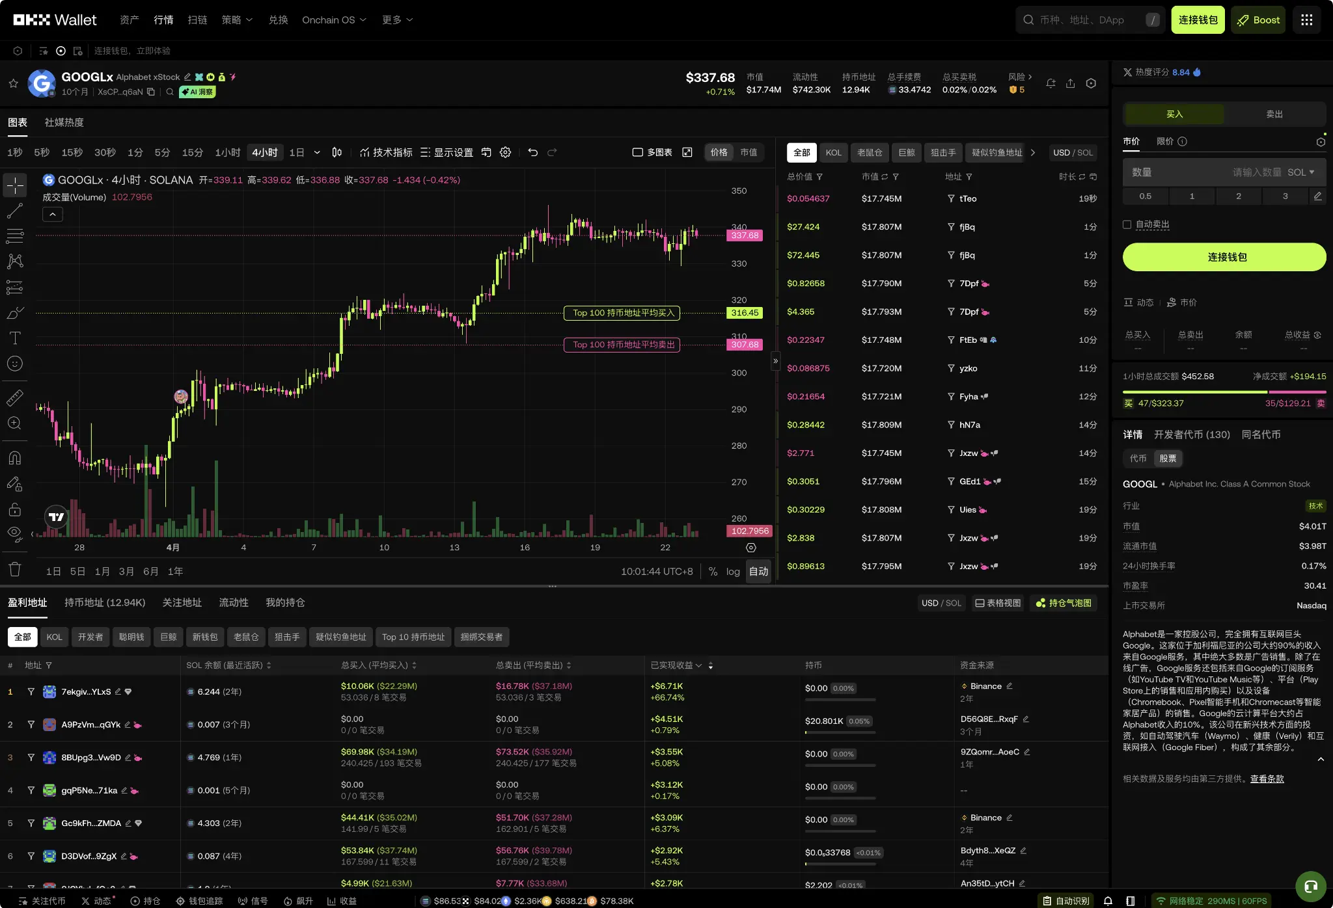Click the 连接钱包 button in header

pos(1198,20)
